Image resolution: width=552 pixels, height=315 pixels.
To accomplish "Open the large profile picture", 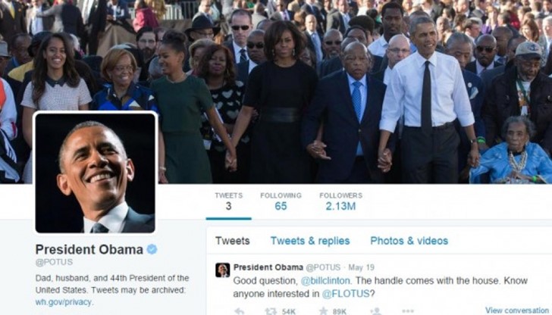I will (x=95, y=173).
